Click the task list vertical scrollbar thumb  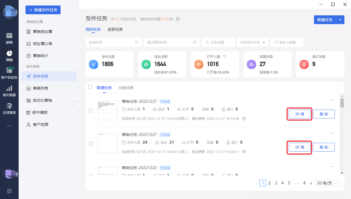(342, 103)
